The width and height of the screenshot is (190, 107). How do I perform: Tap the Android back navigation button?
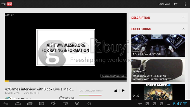click(x=6, y=104)
